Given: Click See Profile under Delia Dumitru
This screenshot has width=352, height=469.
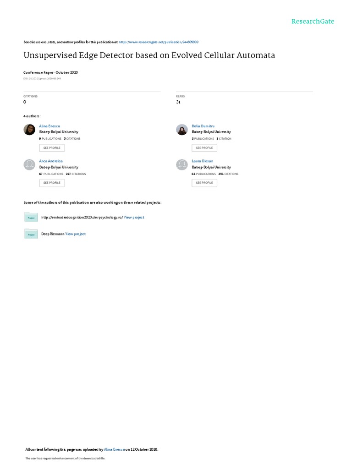Looking at the screenshot, I should point(204,148).
